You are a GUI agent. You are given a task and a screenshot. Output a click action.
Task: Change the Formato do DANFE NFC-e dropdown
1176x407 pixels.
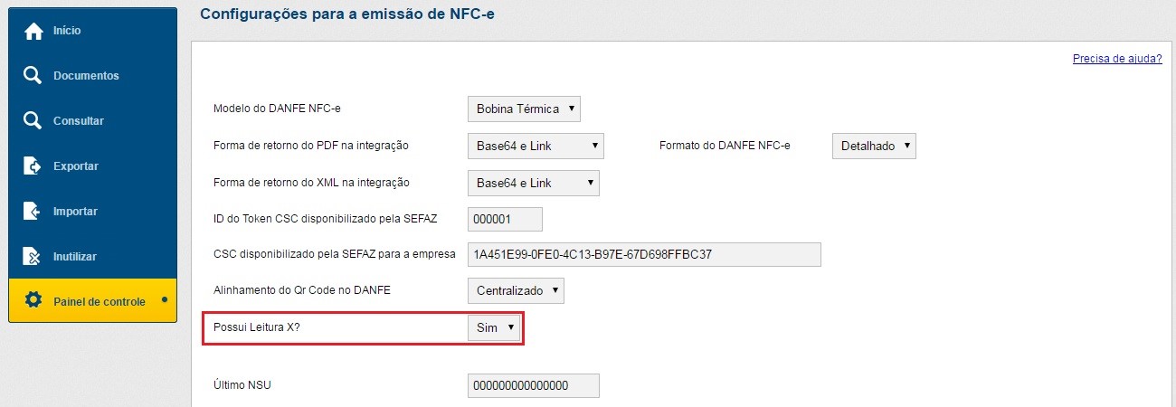click(x=874, y=146)
